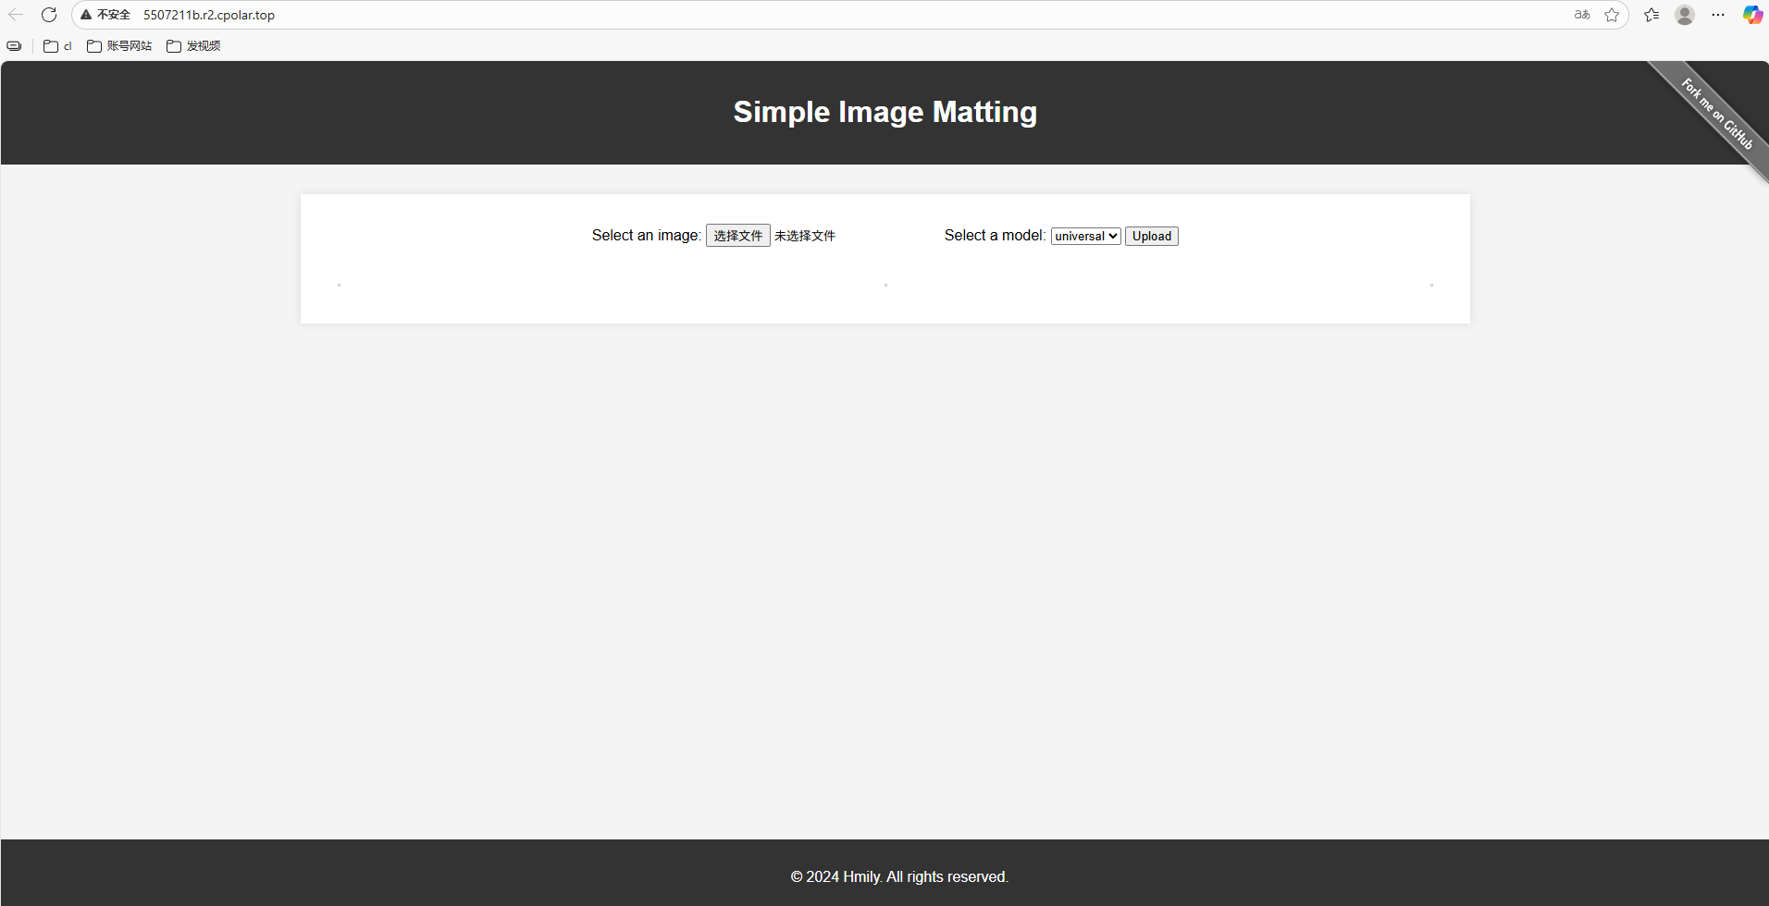
Task: Open the favorites list icon
Action: (1651, 15)
